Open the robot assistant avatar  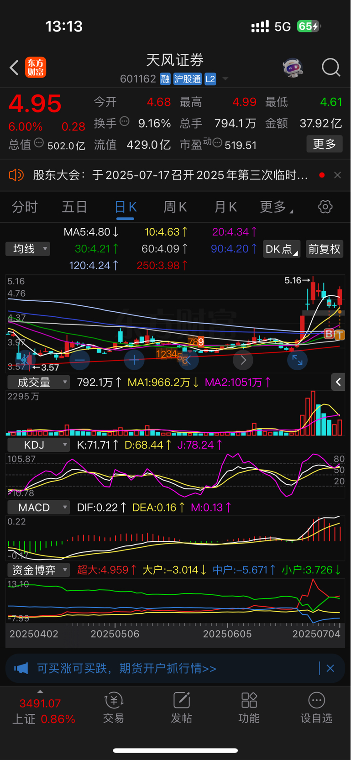coord(293,68)
